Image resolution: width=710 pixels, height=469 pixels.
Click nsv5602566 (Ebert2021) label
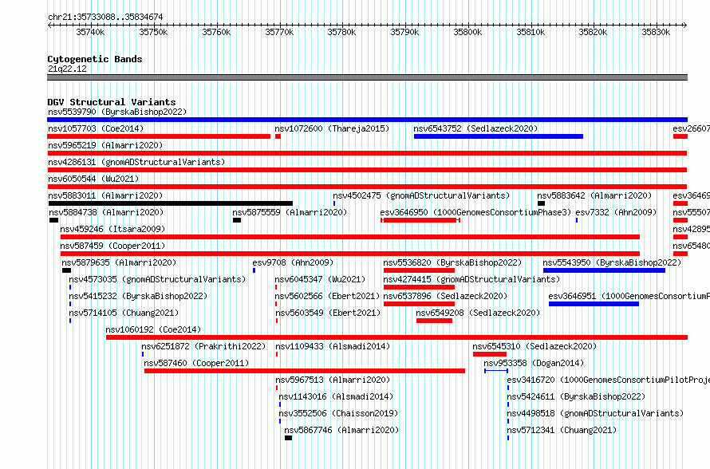tap(327, 296)
